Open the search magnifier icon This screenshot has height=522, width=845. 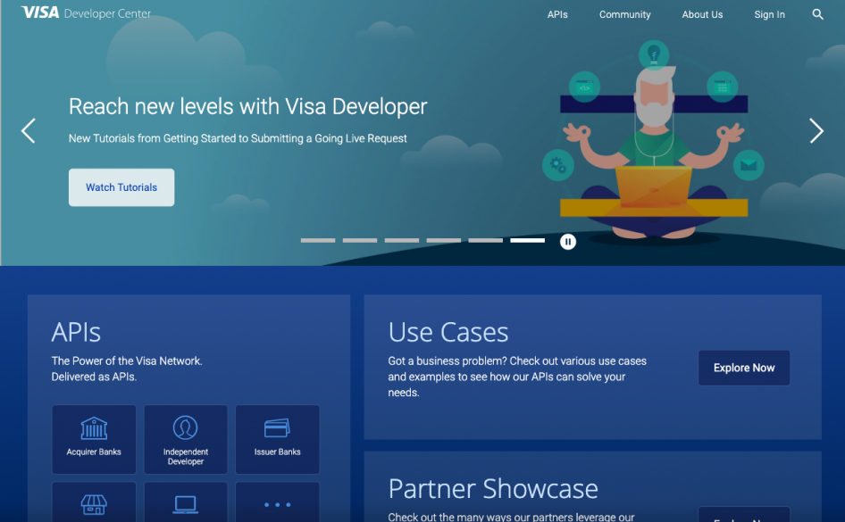tap(817, 14)
